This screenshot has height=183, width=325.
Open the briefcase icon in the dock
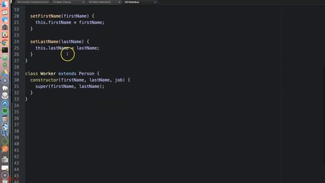click(x=5, y=159)
